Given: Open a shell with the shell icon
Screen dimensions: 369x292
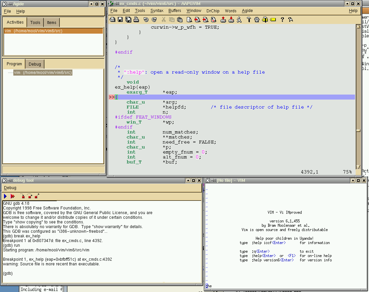Looking at the screenshot, I should pos(257,20).
